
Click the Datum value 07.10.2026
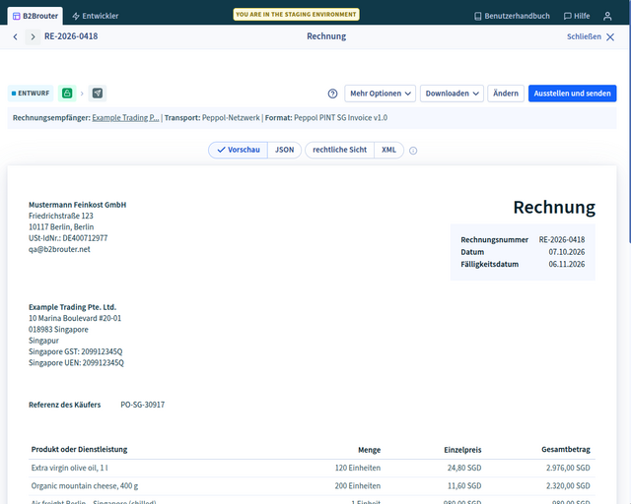coord(567,252)
